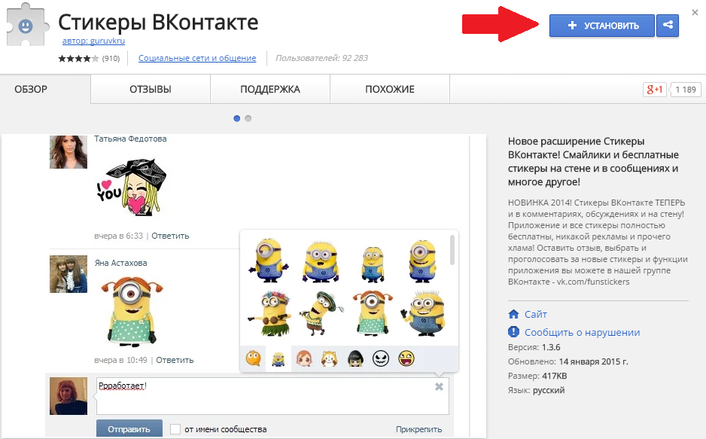706x439 pixels.
Task: Select the cat sticker pack tab
Action: (x=330, y=359)
